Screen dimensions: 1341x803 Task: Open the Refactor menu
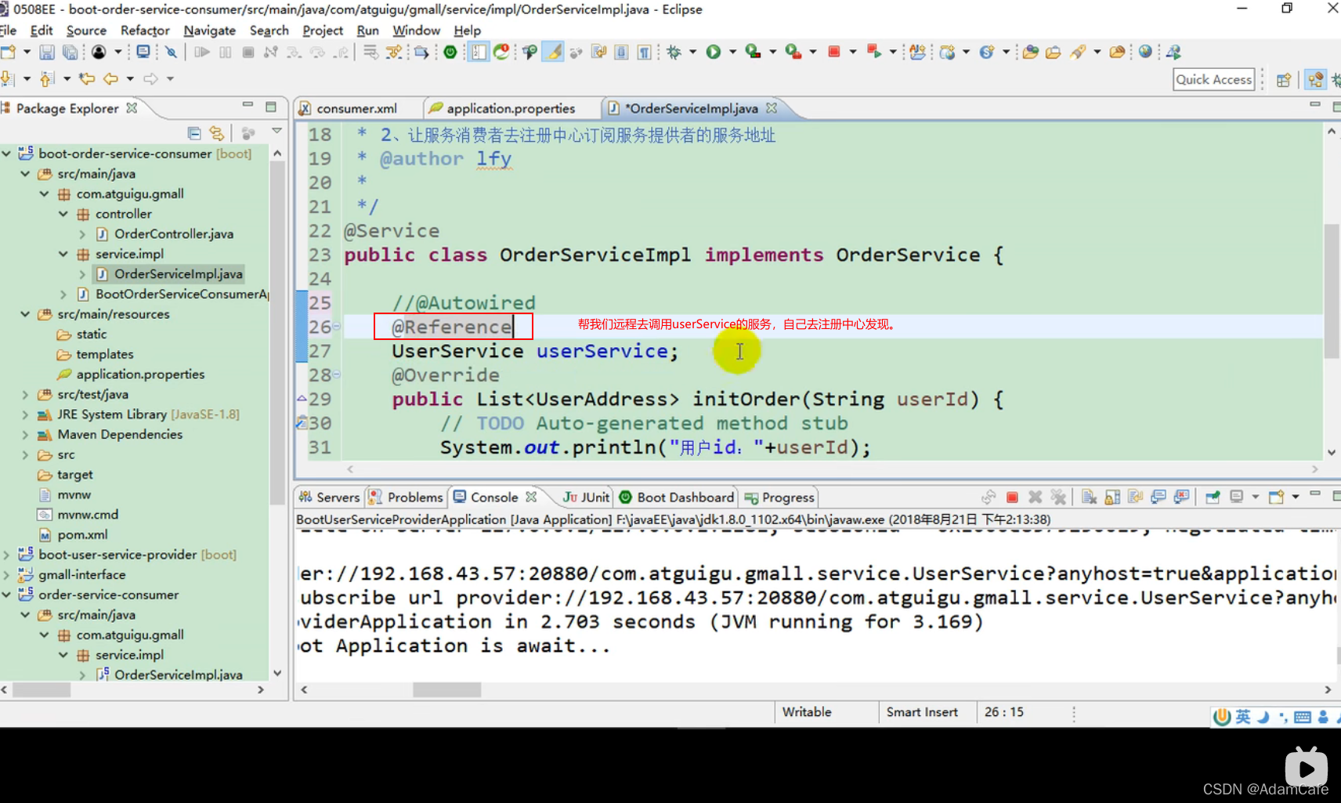coord(145,31)
